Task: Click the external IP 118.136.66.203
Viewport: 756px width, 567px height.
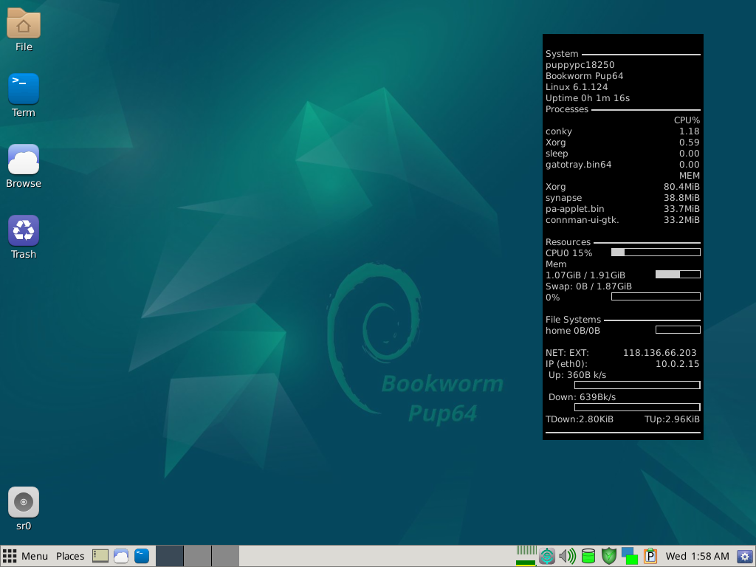Action: [x=659, y=352]
